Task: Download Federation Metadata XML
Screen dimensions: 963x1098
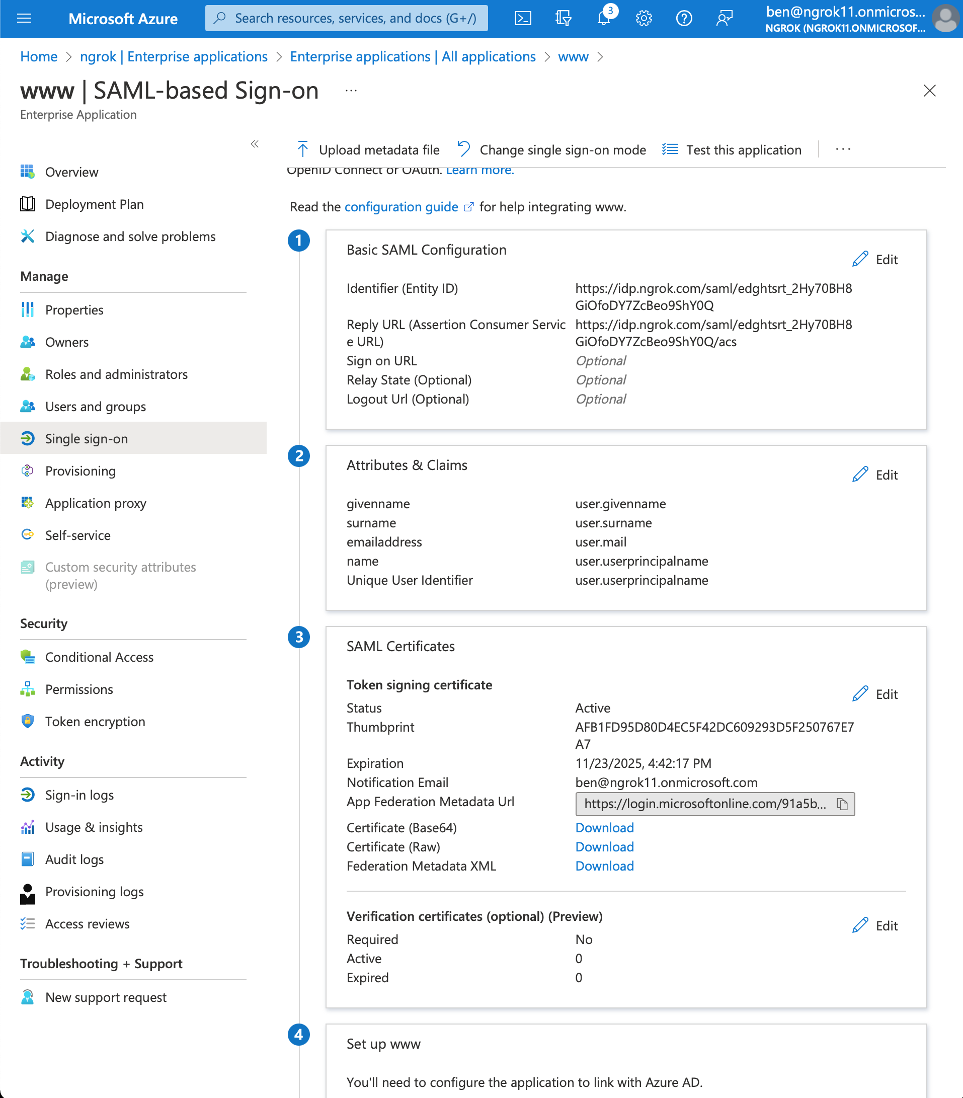Action: [x=605, y=866]
